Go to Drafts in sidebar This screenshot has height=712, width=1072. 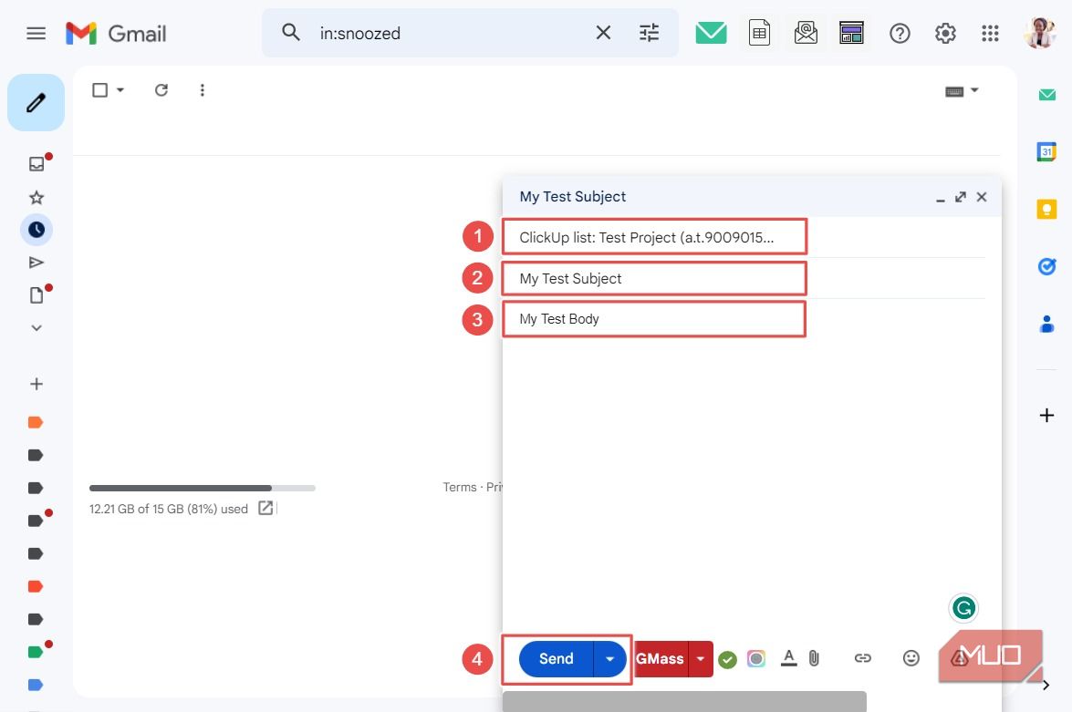point(36,295)
